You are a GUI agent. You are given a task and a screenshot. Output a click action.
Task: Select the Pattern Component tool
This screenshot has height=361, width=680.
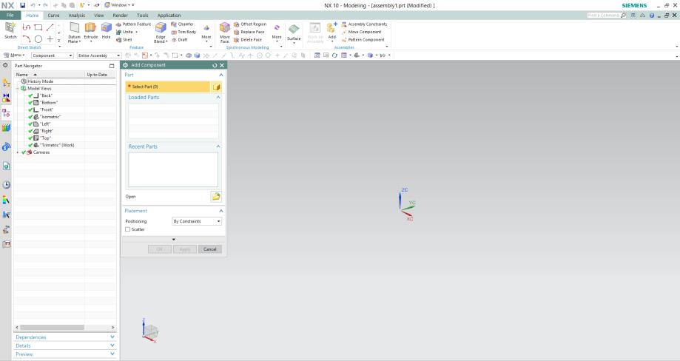pos(363,40)
